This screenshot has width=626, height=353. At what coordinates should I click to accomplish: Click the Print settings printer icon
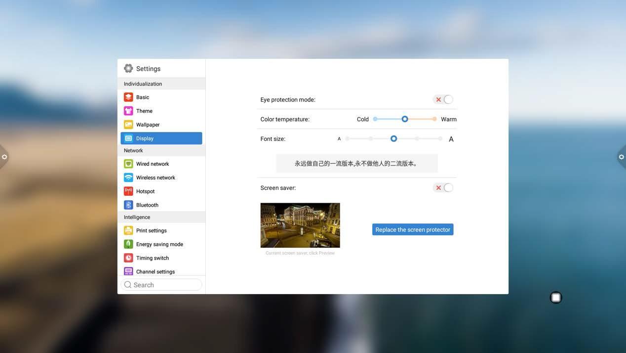coord(128,230)
